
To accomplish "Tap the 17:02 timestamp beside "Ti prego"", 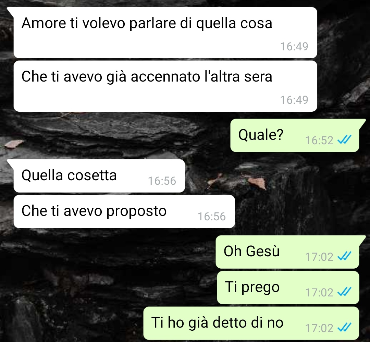I will [319, 292].
